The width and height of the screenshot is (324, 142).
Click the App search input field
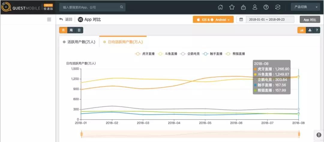pyautogui.click(x=92, y=7)
